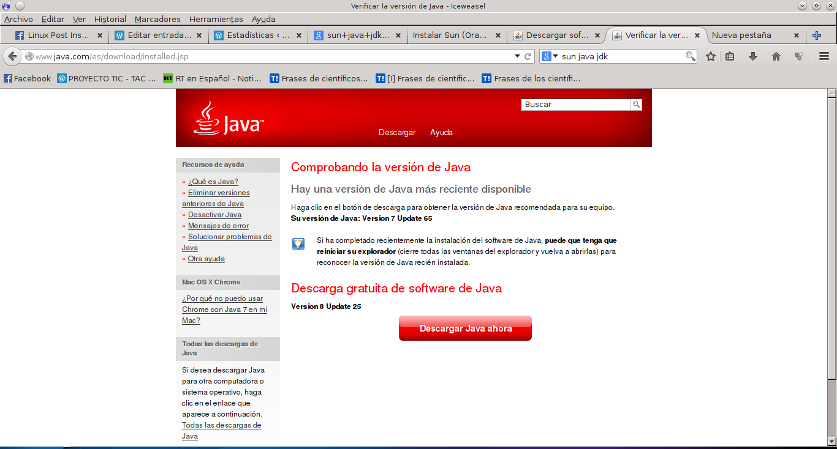Open the 'Desactivar Java' help link

pos(214,215)
